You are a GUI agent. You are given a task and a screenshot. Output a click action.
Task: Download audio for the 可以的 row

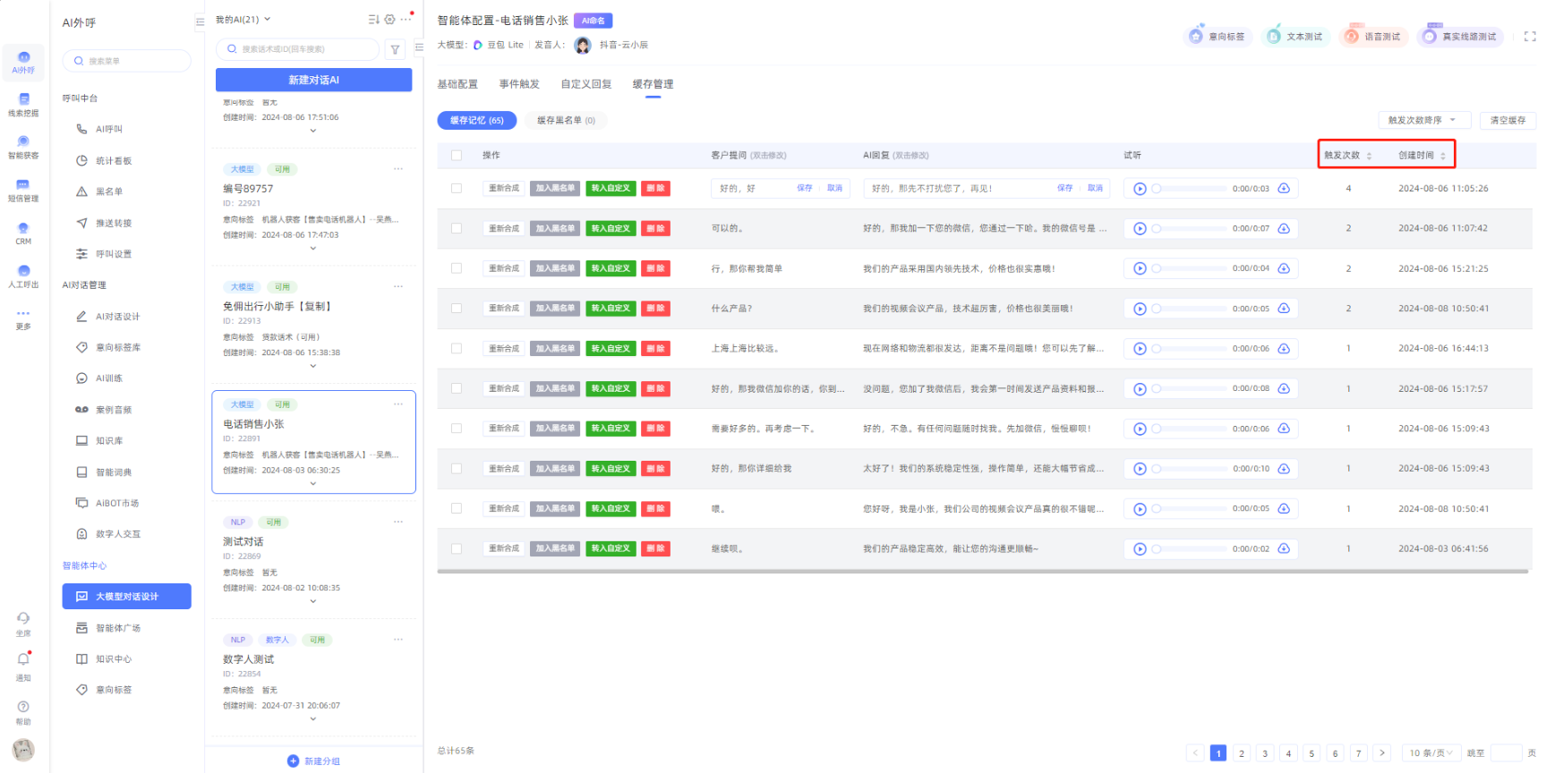click(x=1284, y=228)
